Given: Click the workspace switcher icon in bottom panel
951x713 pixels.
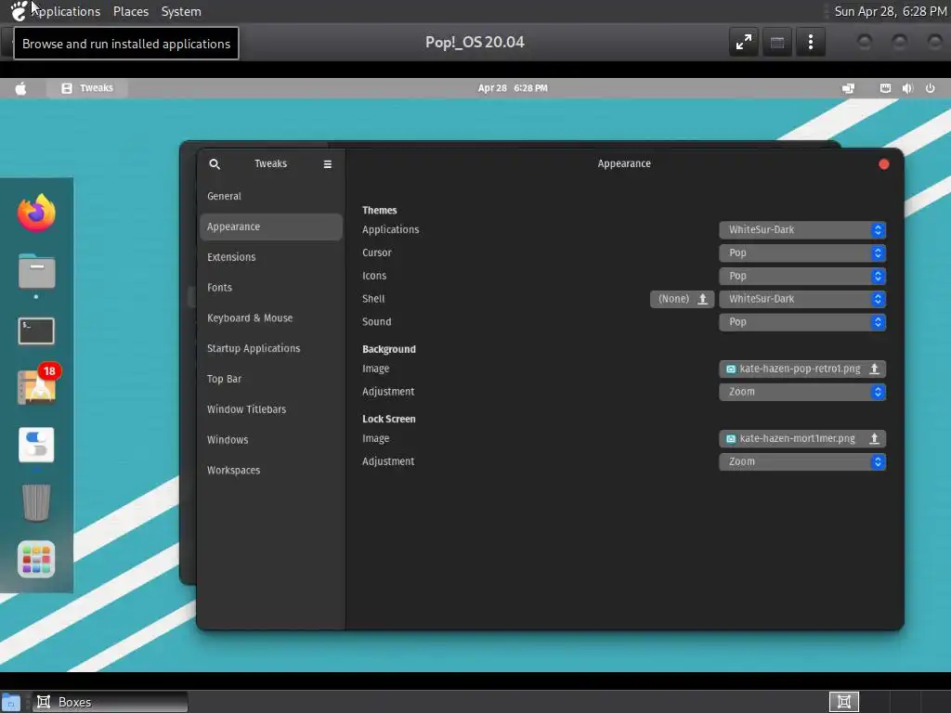Looking at the screenshot, I should (x=843, y=702).
